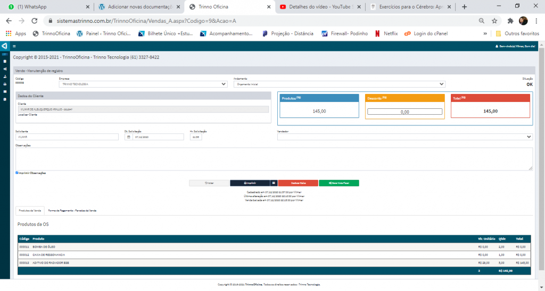Open the Andamento dropdown
Image resolution: width=545 pixels, height=291 pixels.
click(x=339, y=84)
